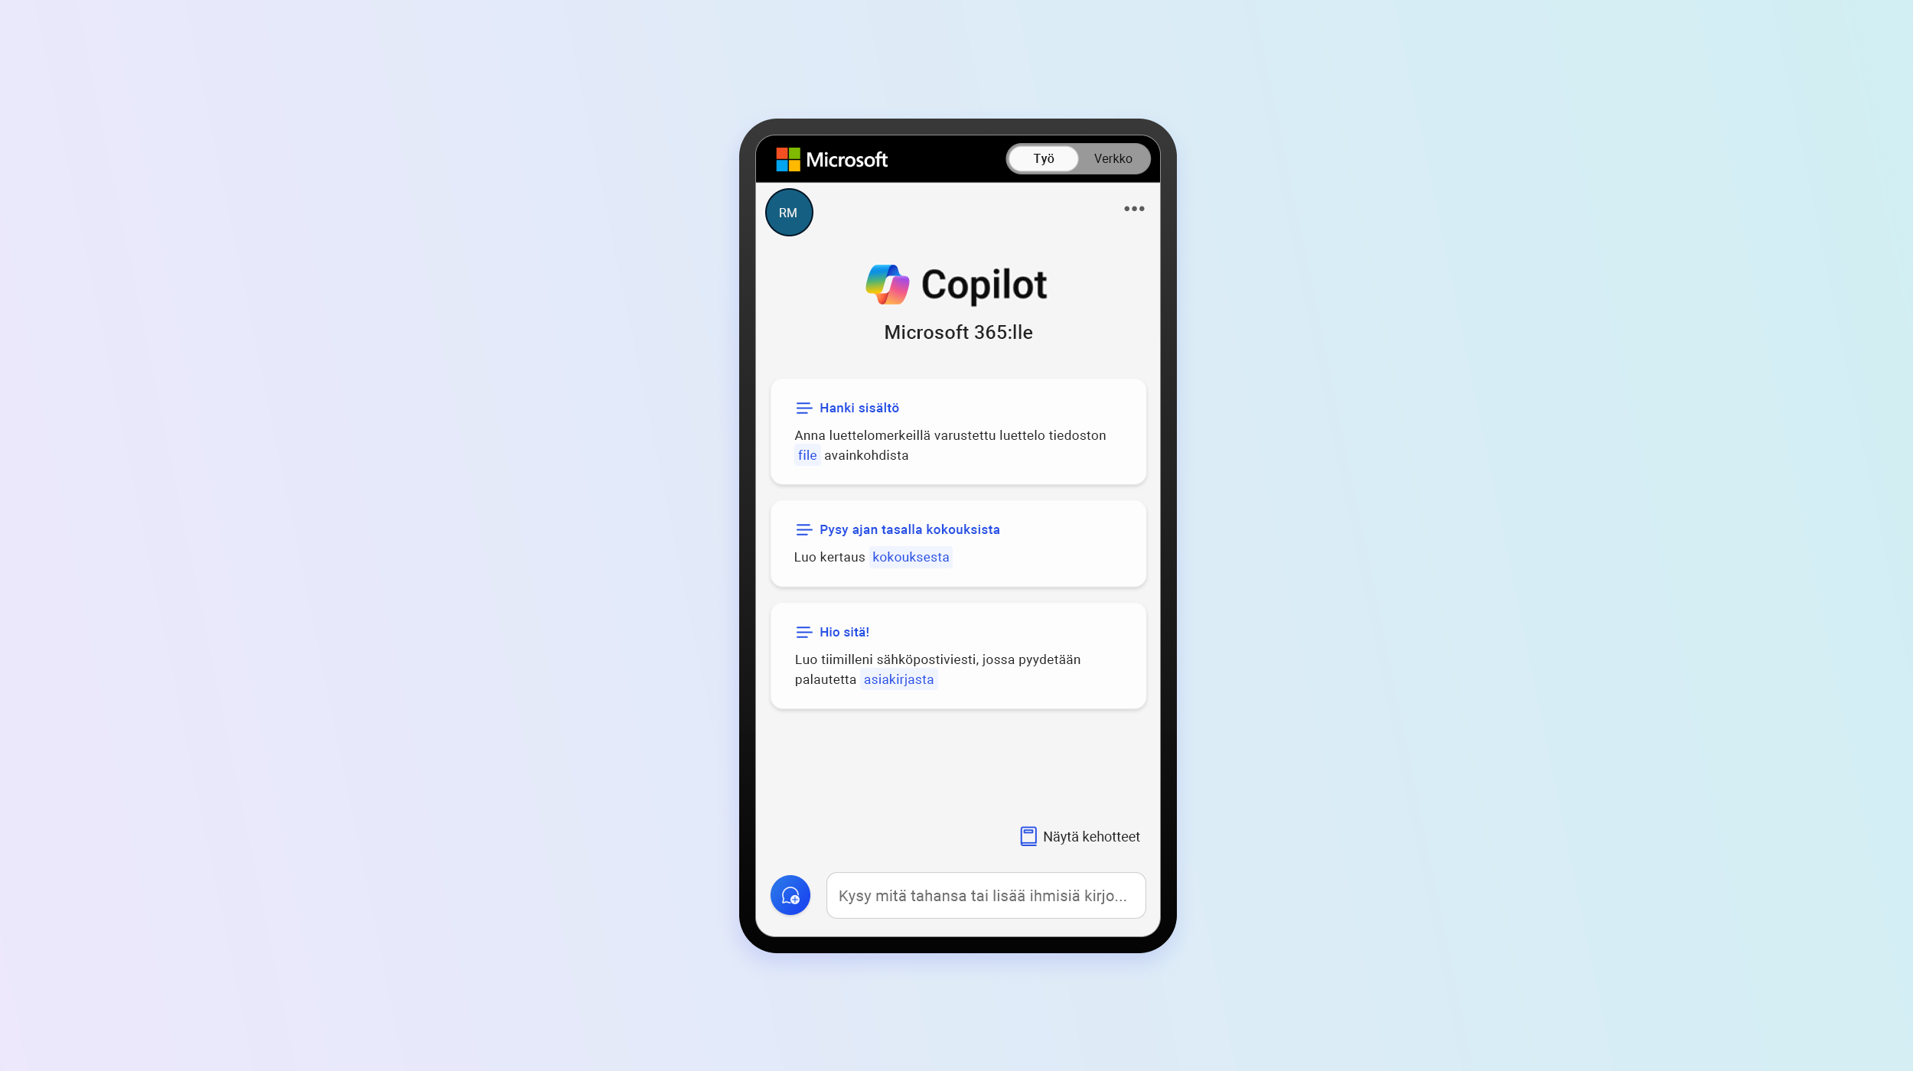Click the list icon next to Pysy ajan tasalla
Viewport: 1913px width, 1071px height.
801,529
